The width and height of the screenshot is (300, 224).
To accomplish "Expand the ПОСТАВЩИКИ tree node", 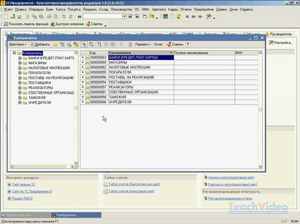I will click(20, 83).
